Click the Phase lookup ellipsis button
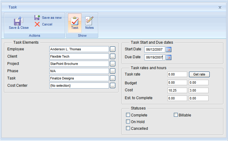Viewport: 228px width, 141px height. 113,71
